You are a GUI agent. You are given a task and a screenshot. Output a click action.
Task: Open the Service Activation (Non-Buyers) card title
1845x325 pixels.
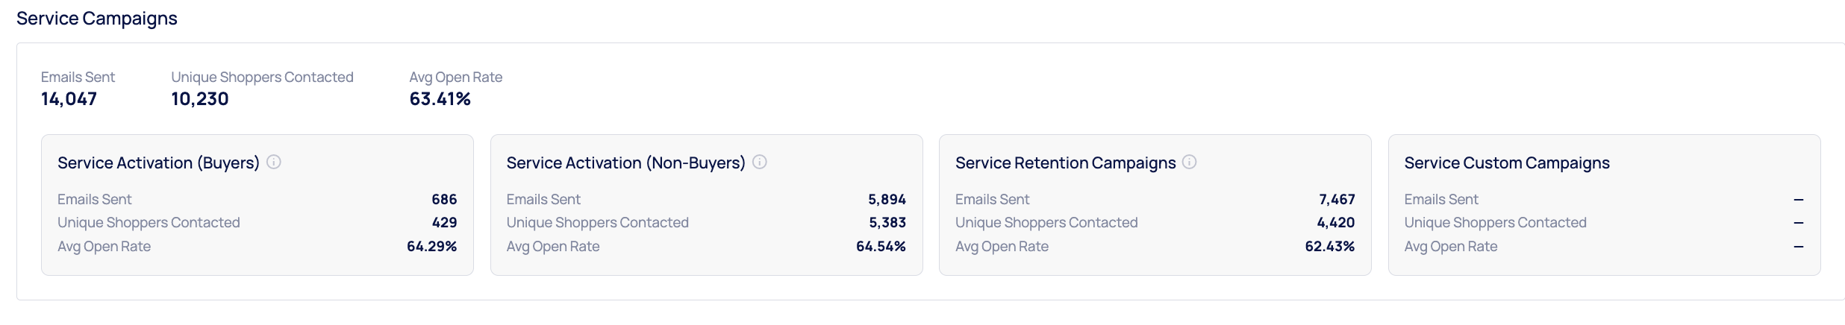625,163
